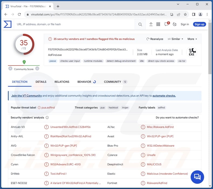Viewport: 213px width, 189px height.
Task: Click the browser address bar
Action: tap(98, 14)
